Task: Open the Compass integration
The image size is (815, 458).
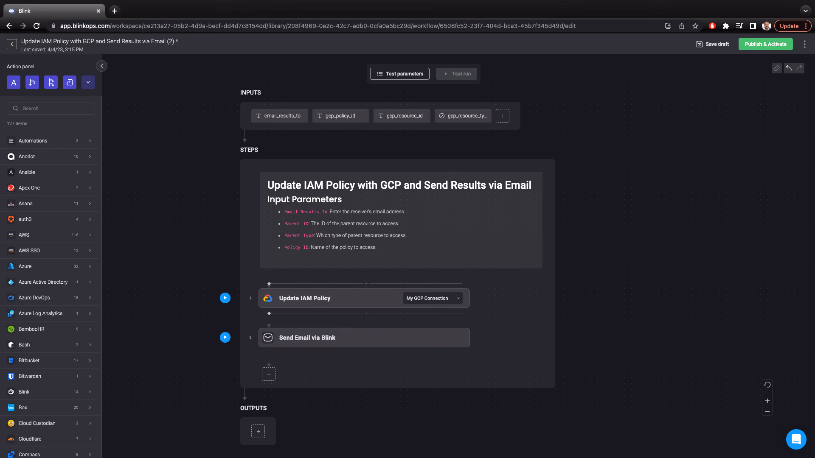Action: point(49,454)
